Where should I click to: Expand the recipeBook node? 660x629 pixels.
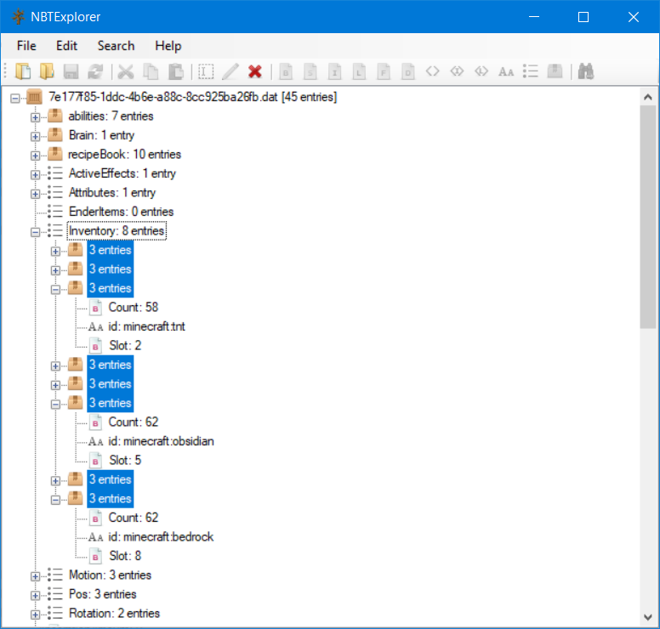click(36, 155)
